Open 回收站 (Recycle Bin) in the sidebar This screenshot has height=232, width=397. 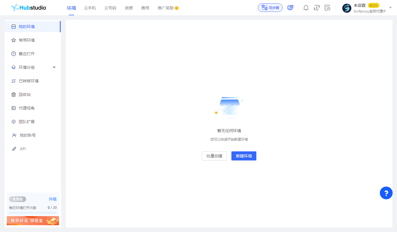pyautogui.click(x=25, y=94)
